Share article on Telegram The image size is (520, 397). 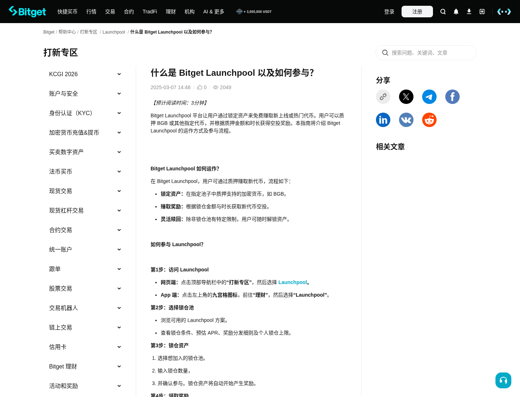429,97
